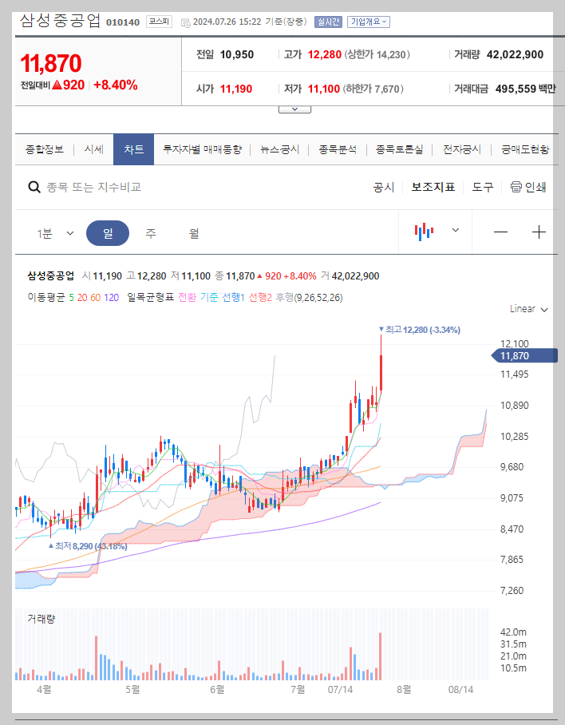This screenshot has width=565, height=725.
Task: Click the printer icon beside 인쇄
Action: pos(516,187)
